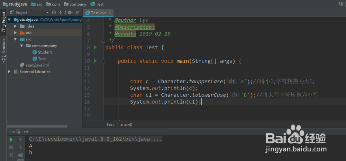
Task: Click the java command line in console
Action: coord(95,139)
